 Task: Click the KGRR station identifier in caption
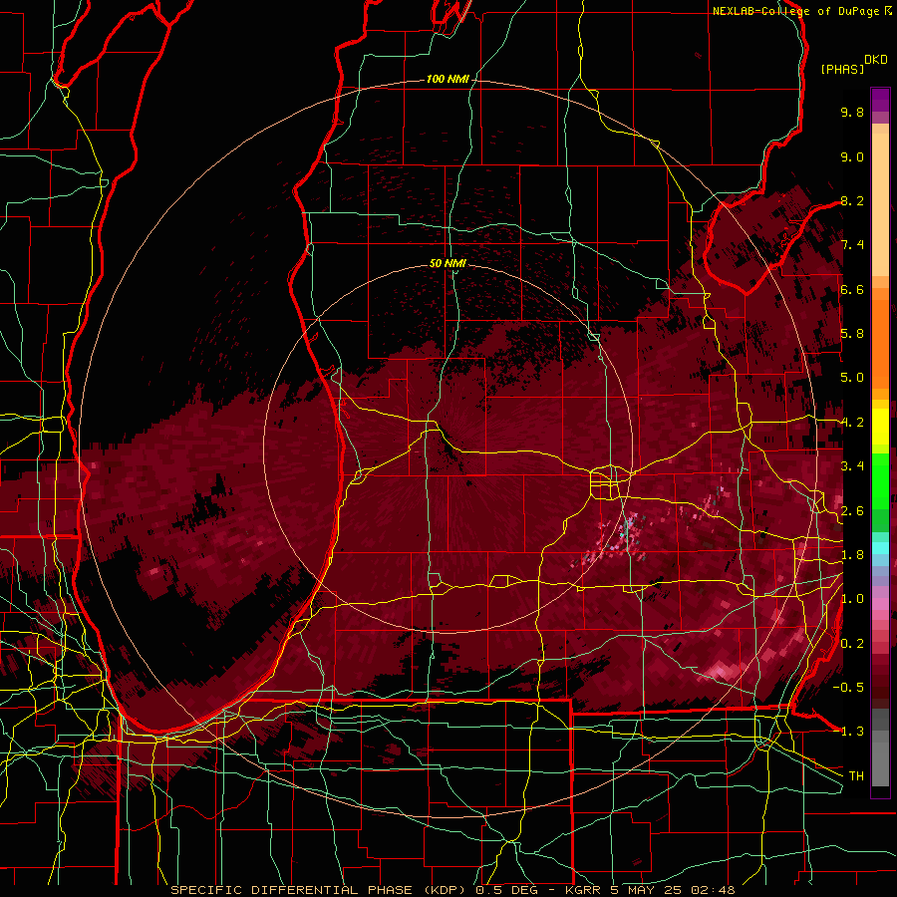pyautogui.click(x=584, y=890)
